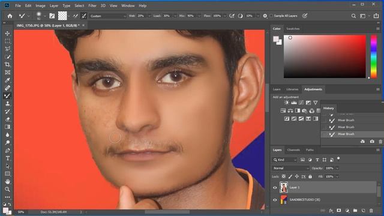Select the Pen tool
Image resolution: width=384 pixels, height=216 pixels.
[x=8, y=151]
